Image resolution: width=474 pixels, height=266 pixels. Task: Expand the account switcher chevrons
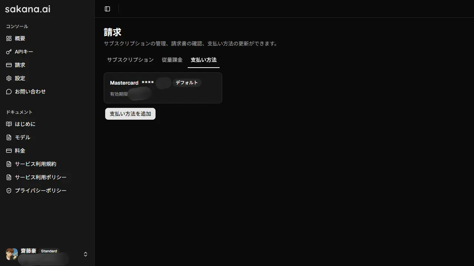click(x=86, y=254)
